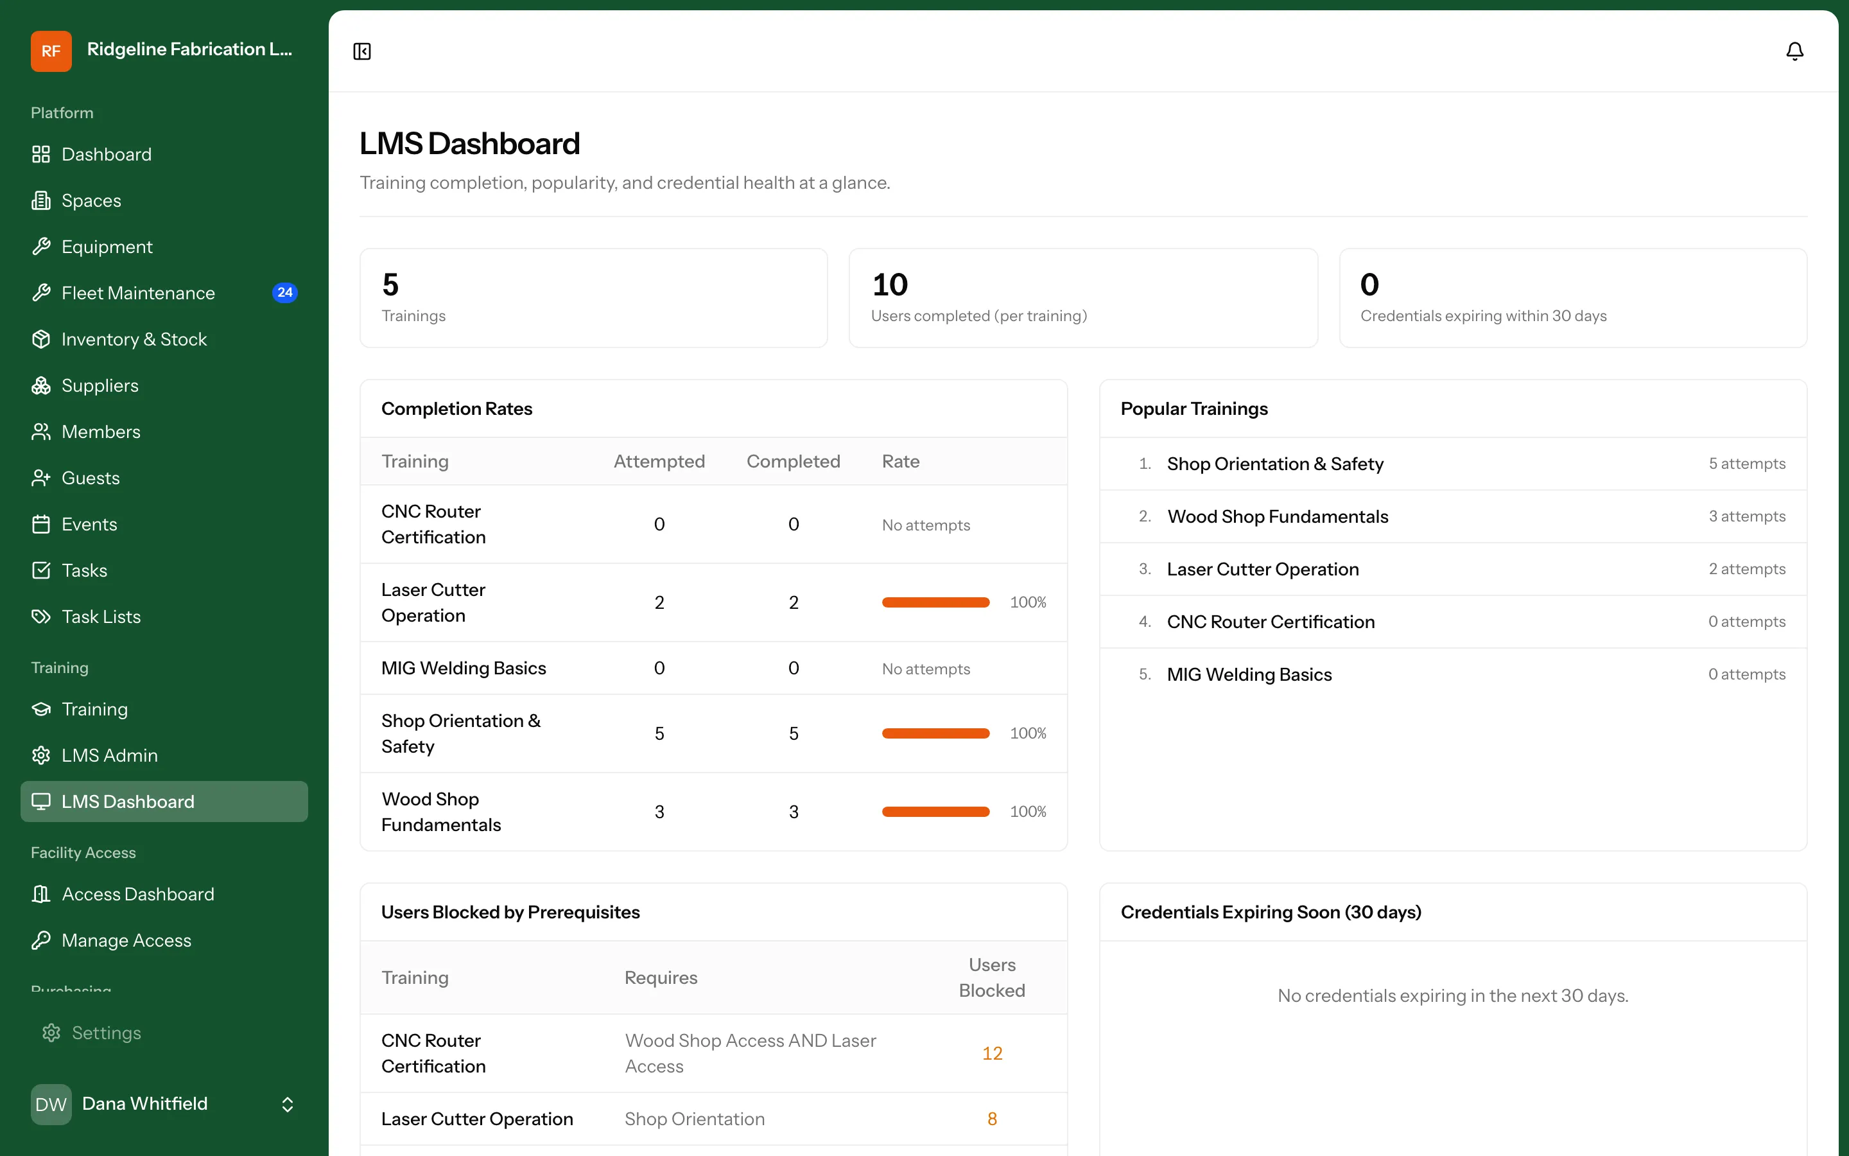Open the Ridgeline Fabrication organization switcher
1849x1156 pixels.
click(164, 51)
